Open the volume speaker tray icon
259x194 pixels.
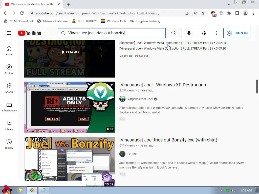point(233,190)
